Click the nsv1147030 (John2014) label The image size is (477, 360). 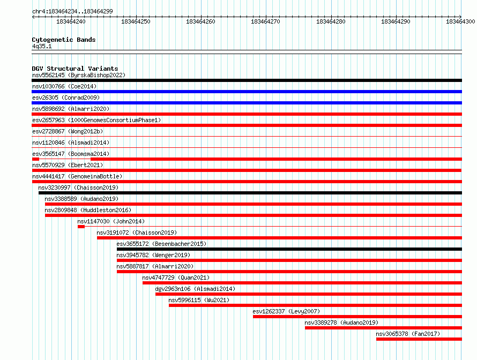[x=111, y=221]
